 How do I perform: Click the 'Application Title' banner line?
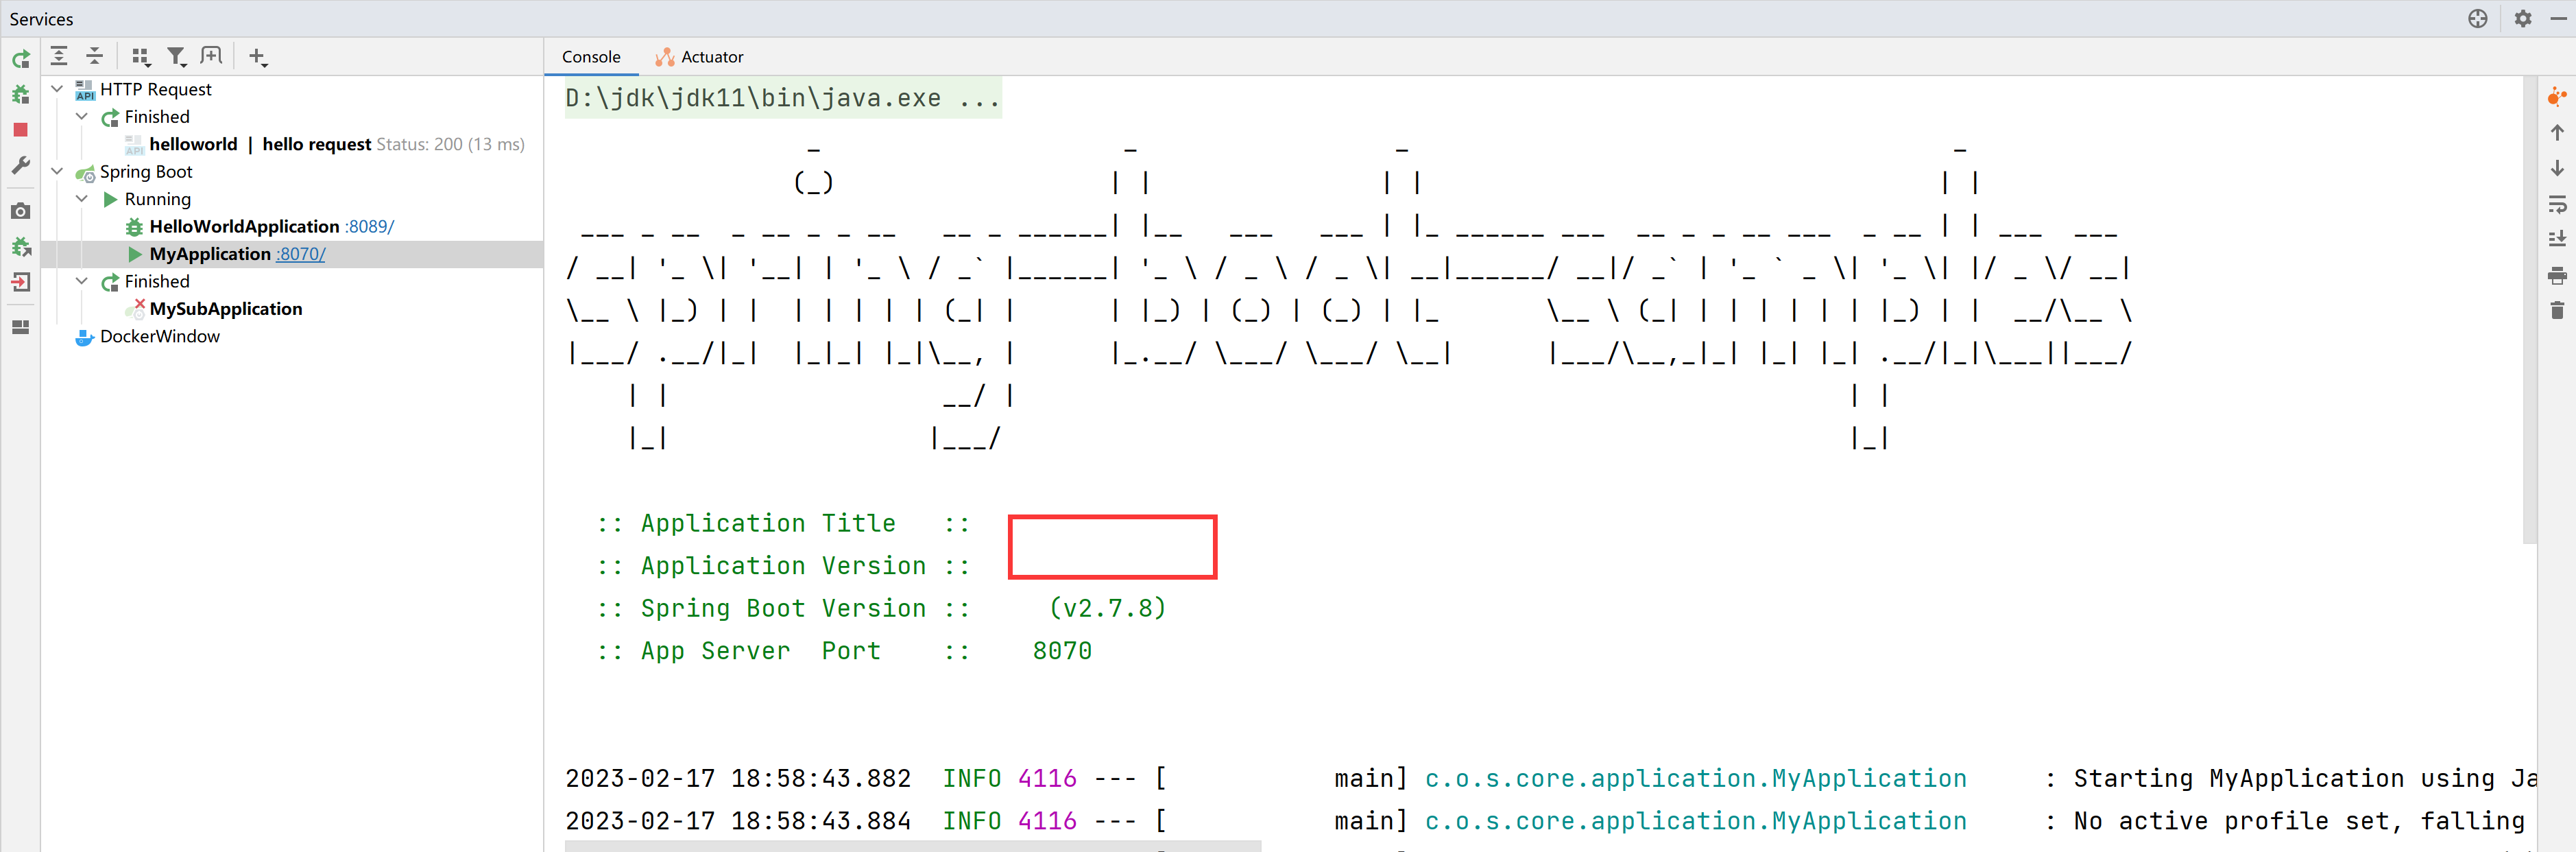[783, 523]
